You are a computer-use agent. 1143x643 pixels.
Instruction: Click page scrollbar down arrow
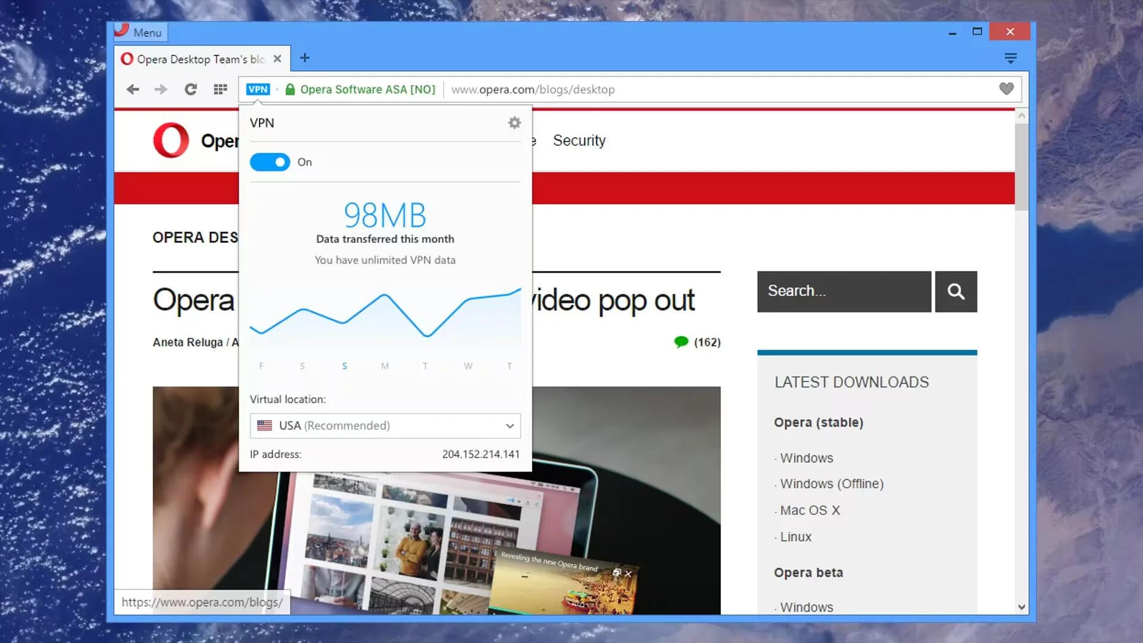pyautogui.click(x=1022, y=607)
